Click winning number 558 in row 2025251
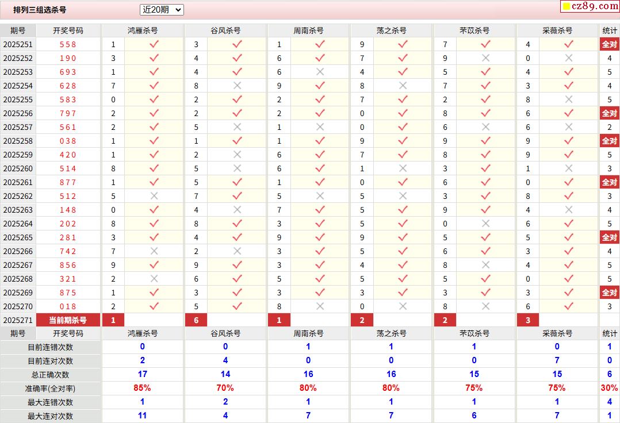This screenshot has height=423, width=620. pos(68,44)
